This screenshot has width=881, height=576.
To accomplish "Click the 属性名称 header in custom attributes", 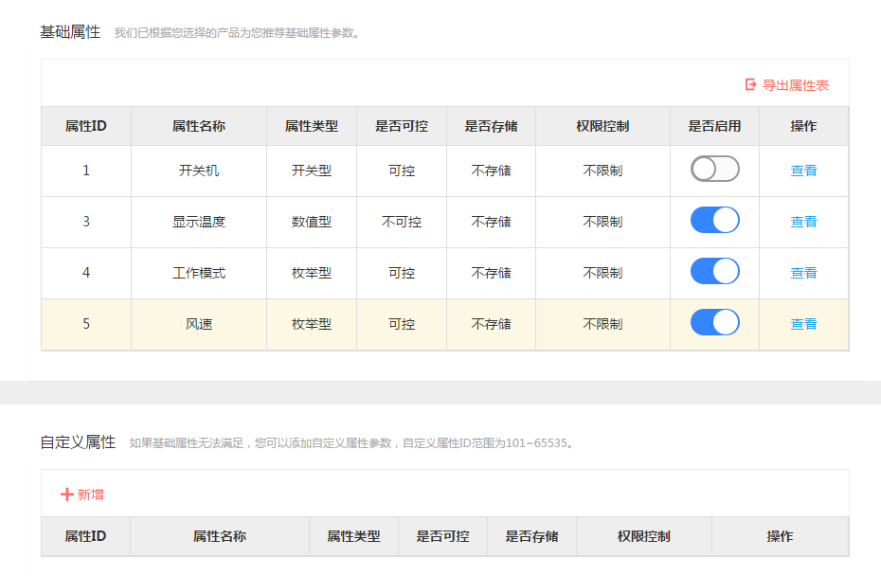I will 219,536.
